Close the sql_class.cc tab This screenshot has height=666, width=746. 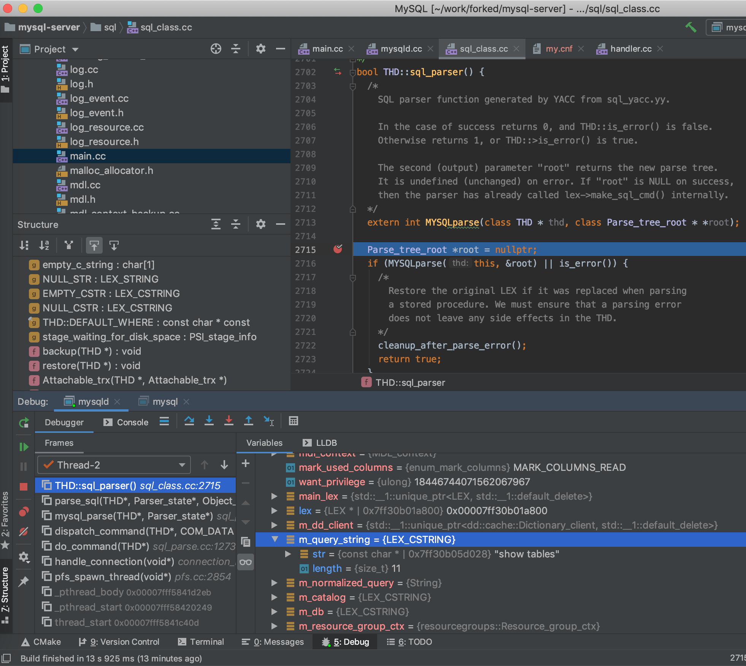[516, 49]
